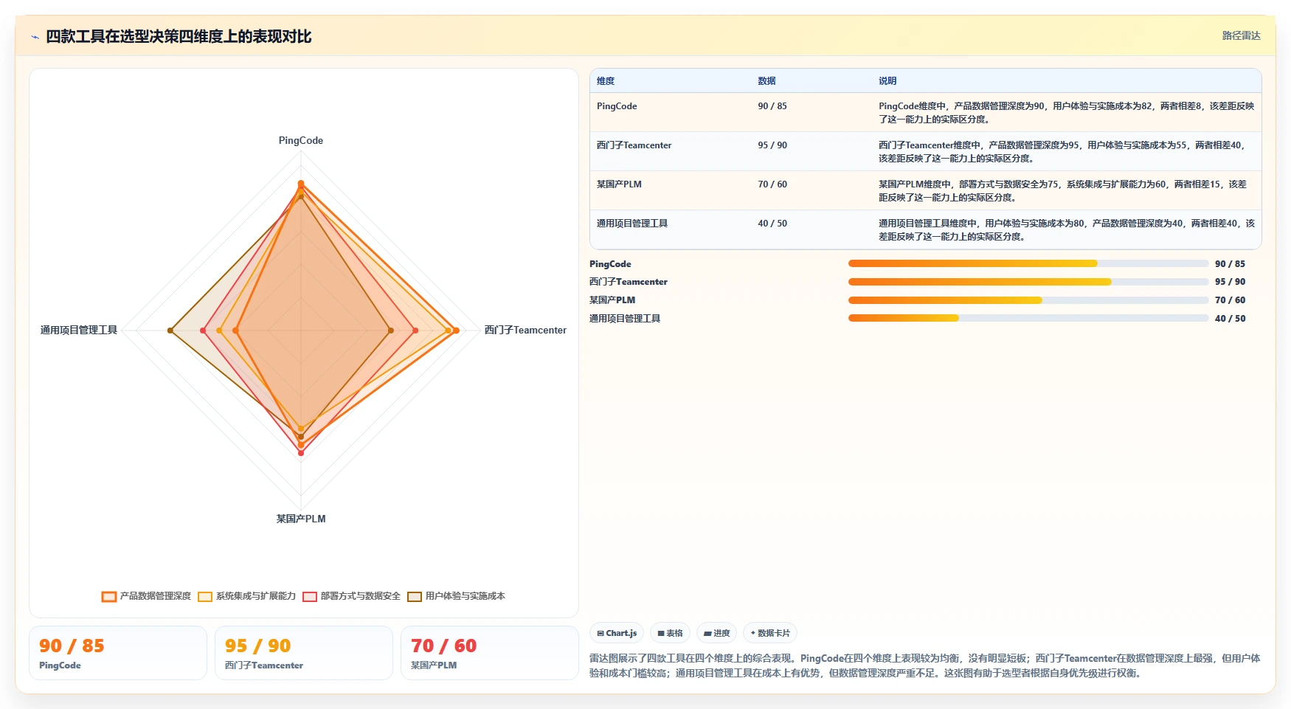Click the PingCode 90 / 85 progress bar
This screenshot has width=1291, height=709.
(1028, 263)
